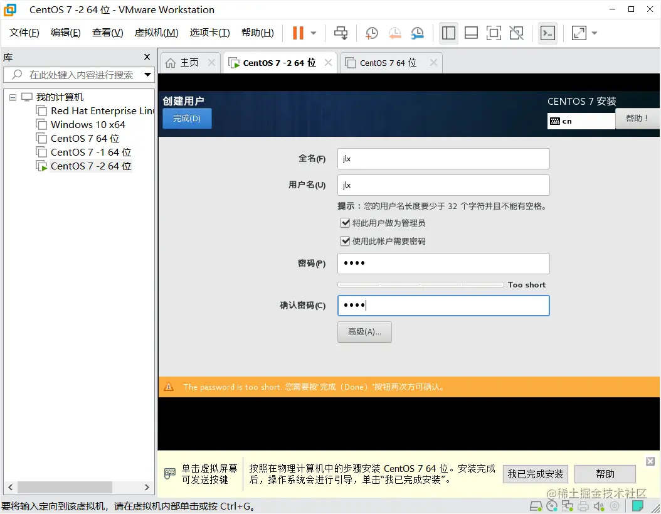Click the library search input box

tap(79, 75)
